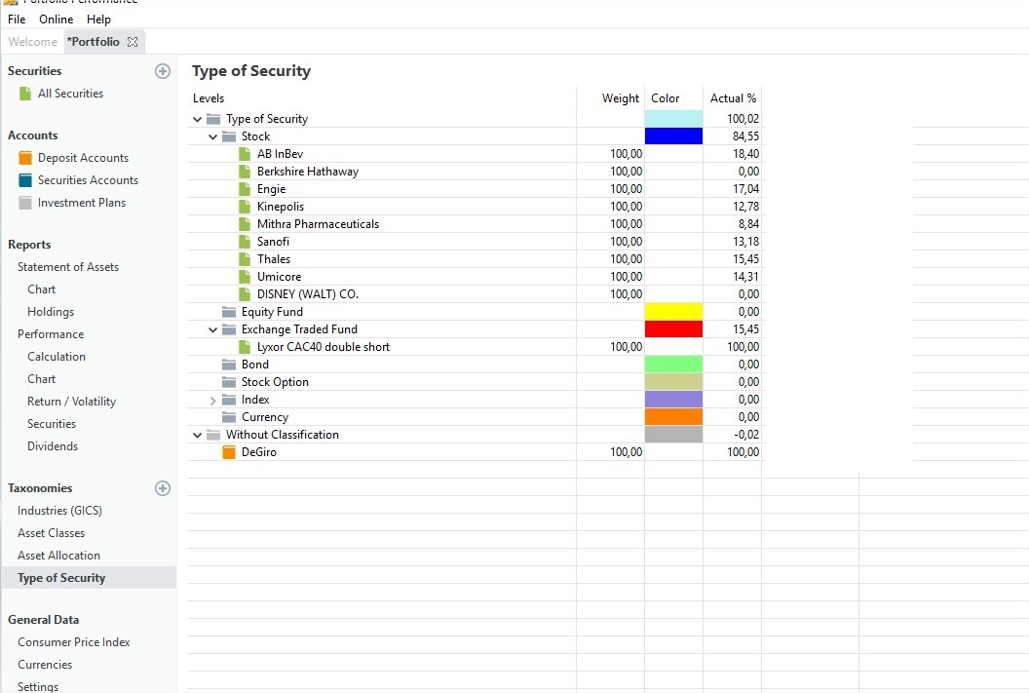Click the orange Deposit Accounts icon
The width and height of the screenshot is (1029, 693).
pos(25,158)
